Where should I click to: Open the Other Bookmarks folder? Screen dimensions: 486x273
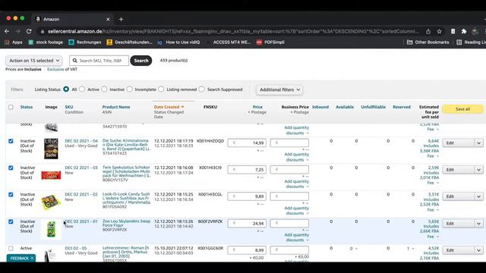point(428,42)
